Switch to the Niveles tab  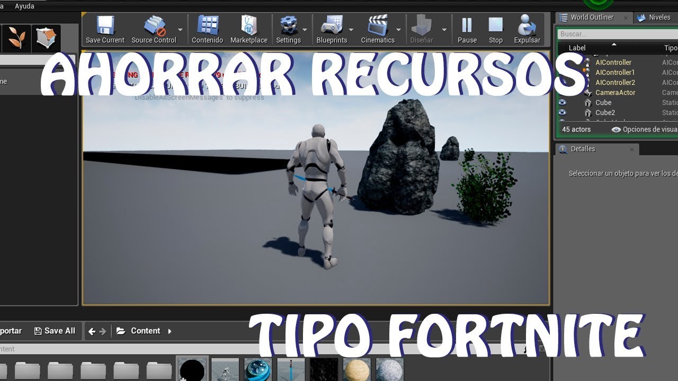pyautogui.click(x=656, y=17)
